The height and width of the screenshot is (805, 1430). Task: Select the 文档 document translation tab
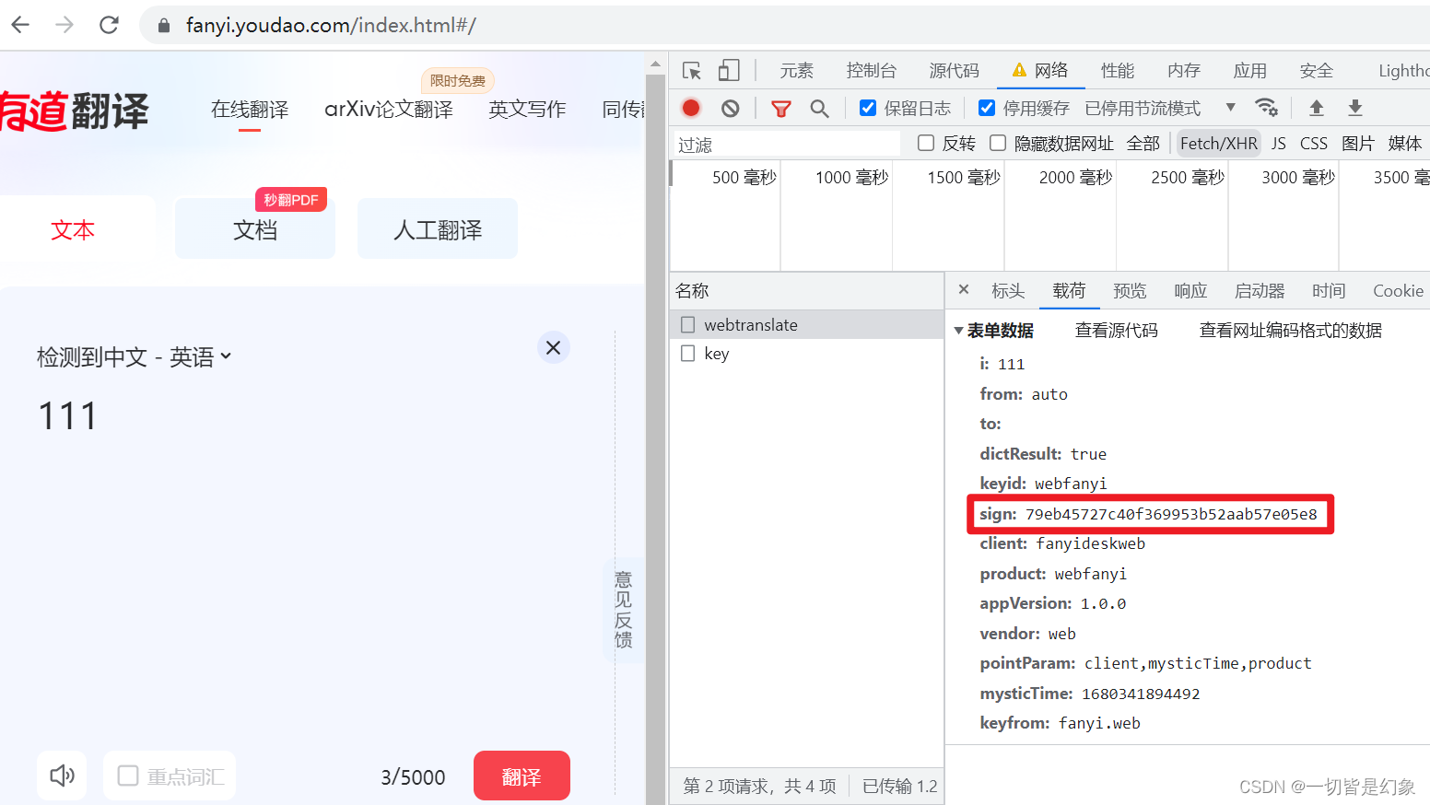255,230
